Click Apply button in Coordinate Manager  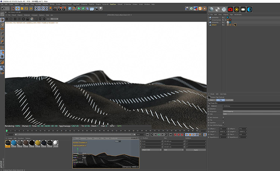(196, 150)
